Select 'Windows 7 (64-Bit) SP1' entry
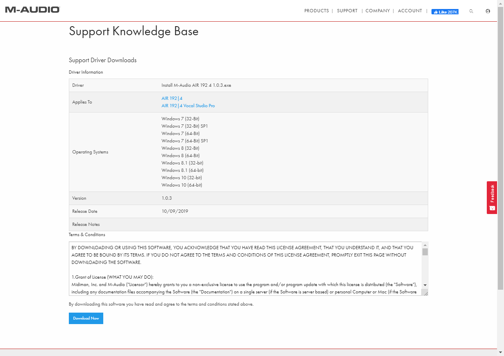 185,141
